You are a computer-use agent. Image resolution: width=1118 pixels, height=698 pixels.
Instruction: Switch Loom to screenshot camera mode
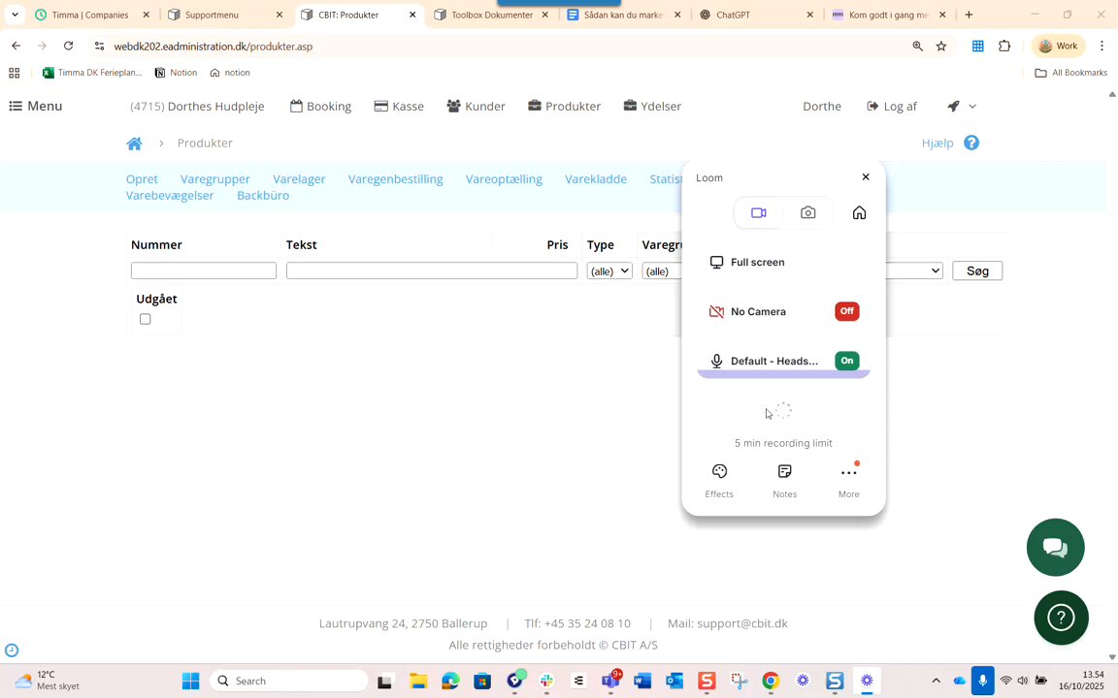coord(807,213)
